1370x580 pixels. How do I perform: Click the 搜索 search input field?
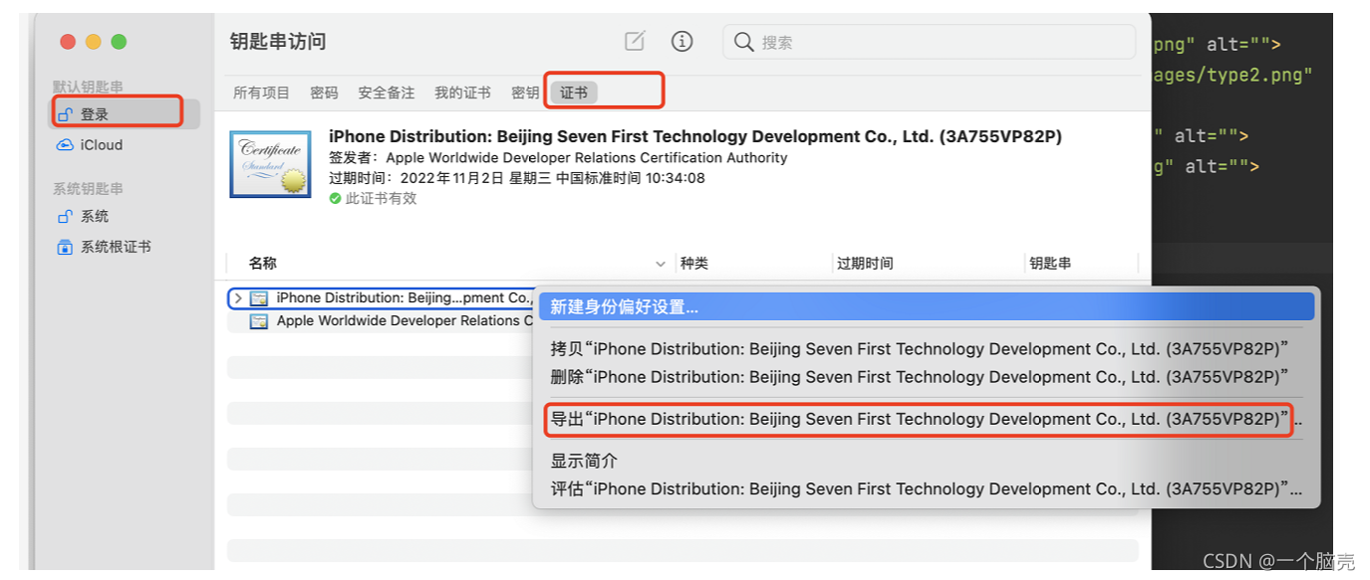(929, 42)
